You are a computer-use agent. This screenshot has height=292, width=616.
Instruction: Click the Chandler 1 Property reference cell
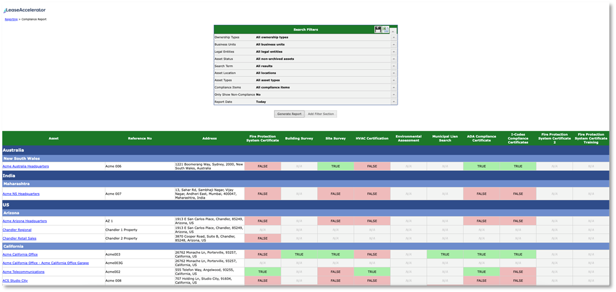tap(140, 230)
